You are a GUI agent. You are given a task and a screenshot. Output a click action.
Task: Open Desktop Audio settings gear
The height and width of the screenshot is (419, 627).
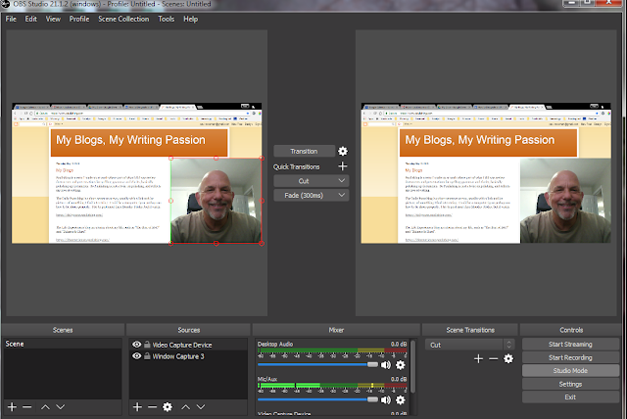pyautogui.click(x=401, y=365)
